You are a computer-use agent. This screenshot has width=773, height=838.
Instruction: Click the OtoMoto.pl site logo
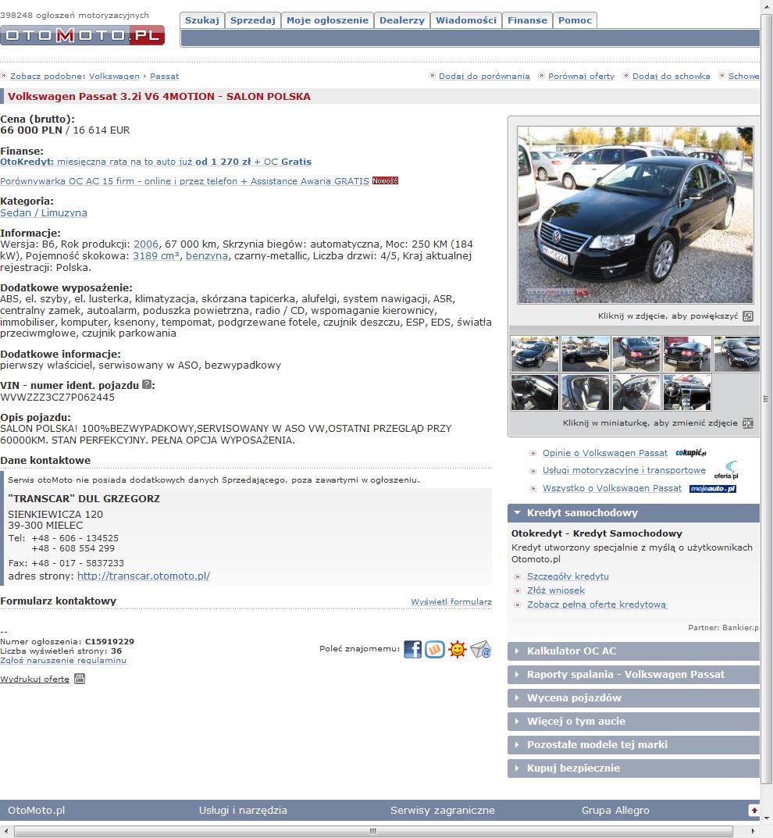click(82, 35)
